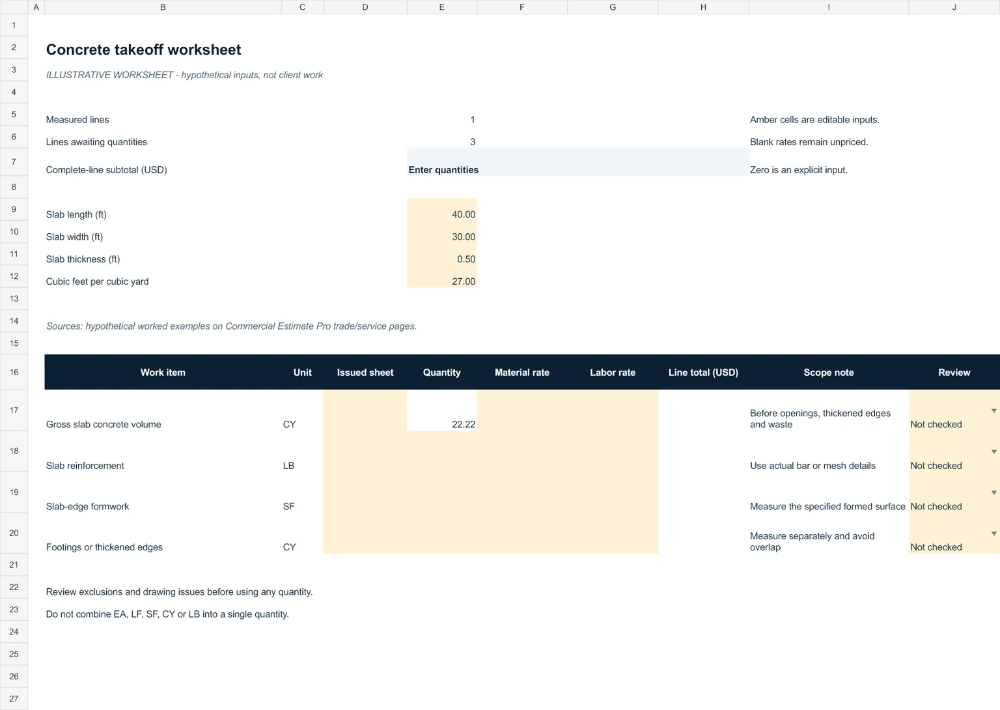The image size is (1000, 710).
Task: Click the 'Work item' table header
Action: (163, 373)
